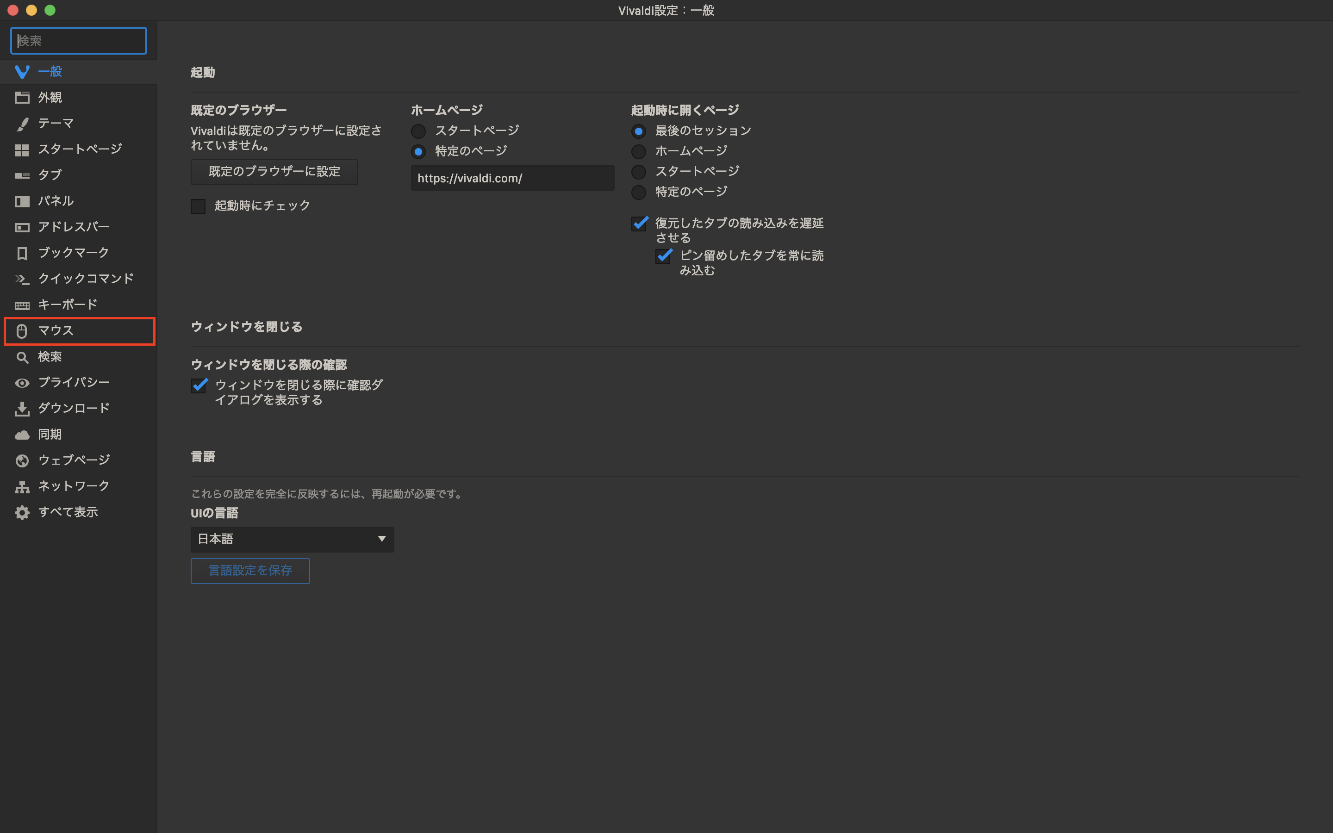Viewport: 1333px width, 833px height.
Task: Click the アドレスバー icon
Action: point(22,227)
